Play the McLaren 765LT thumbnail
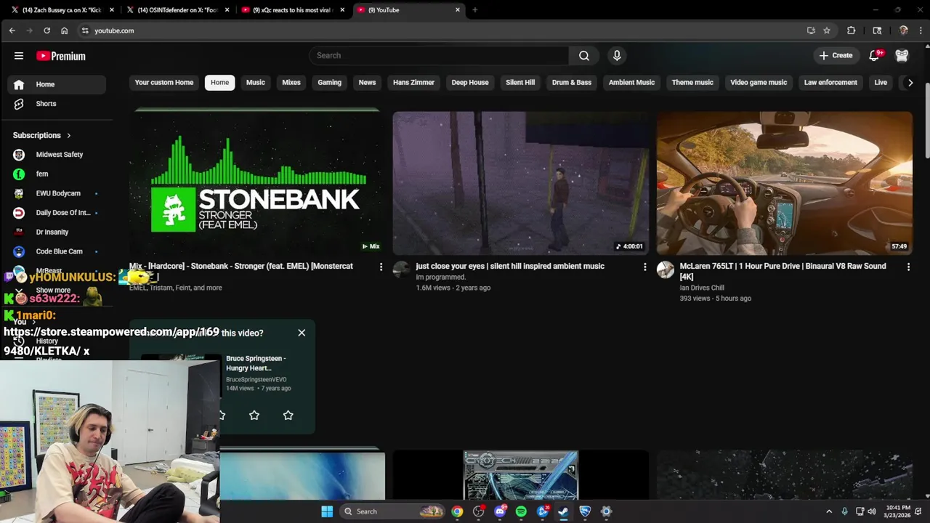The height and width of the screenshot is (523, 930). [x=785, y=183]
